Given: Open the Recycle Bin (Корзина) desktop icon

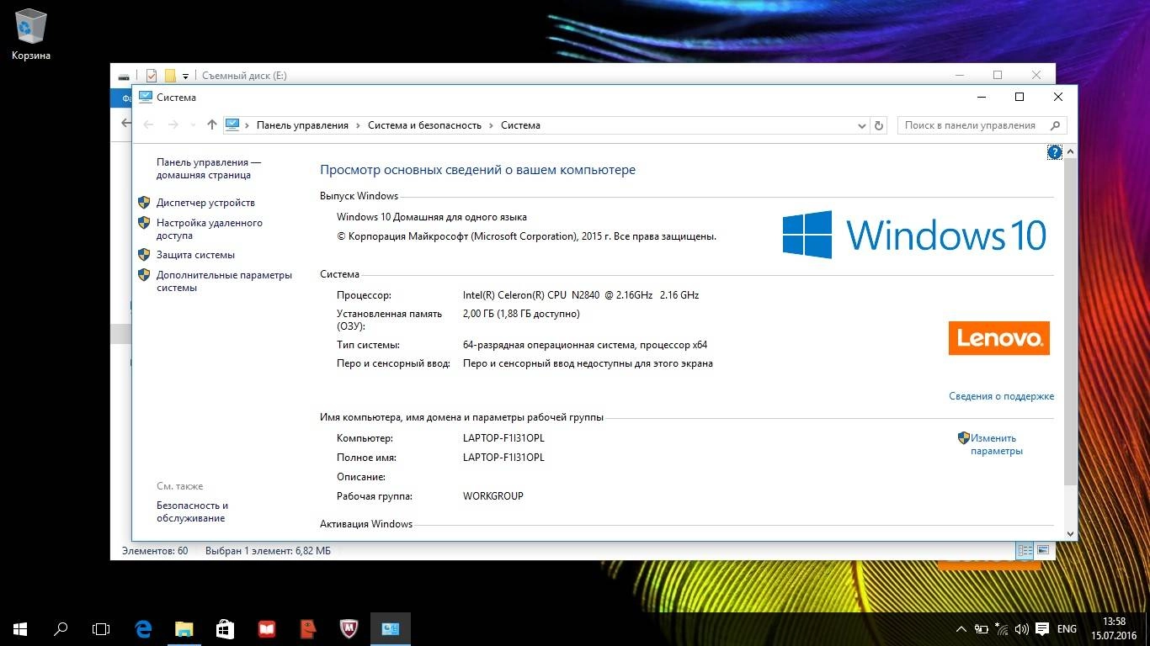Looking at the screenshot, I should [31, 35].
